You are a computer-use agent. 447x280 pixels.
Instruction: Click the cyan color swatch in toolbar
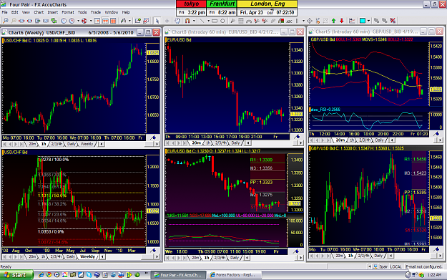click(363, 21)
